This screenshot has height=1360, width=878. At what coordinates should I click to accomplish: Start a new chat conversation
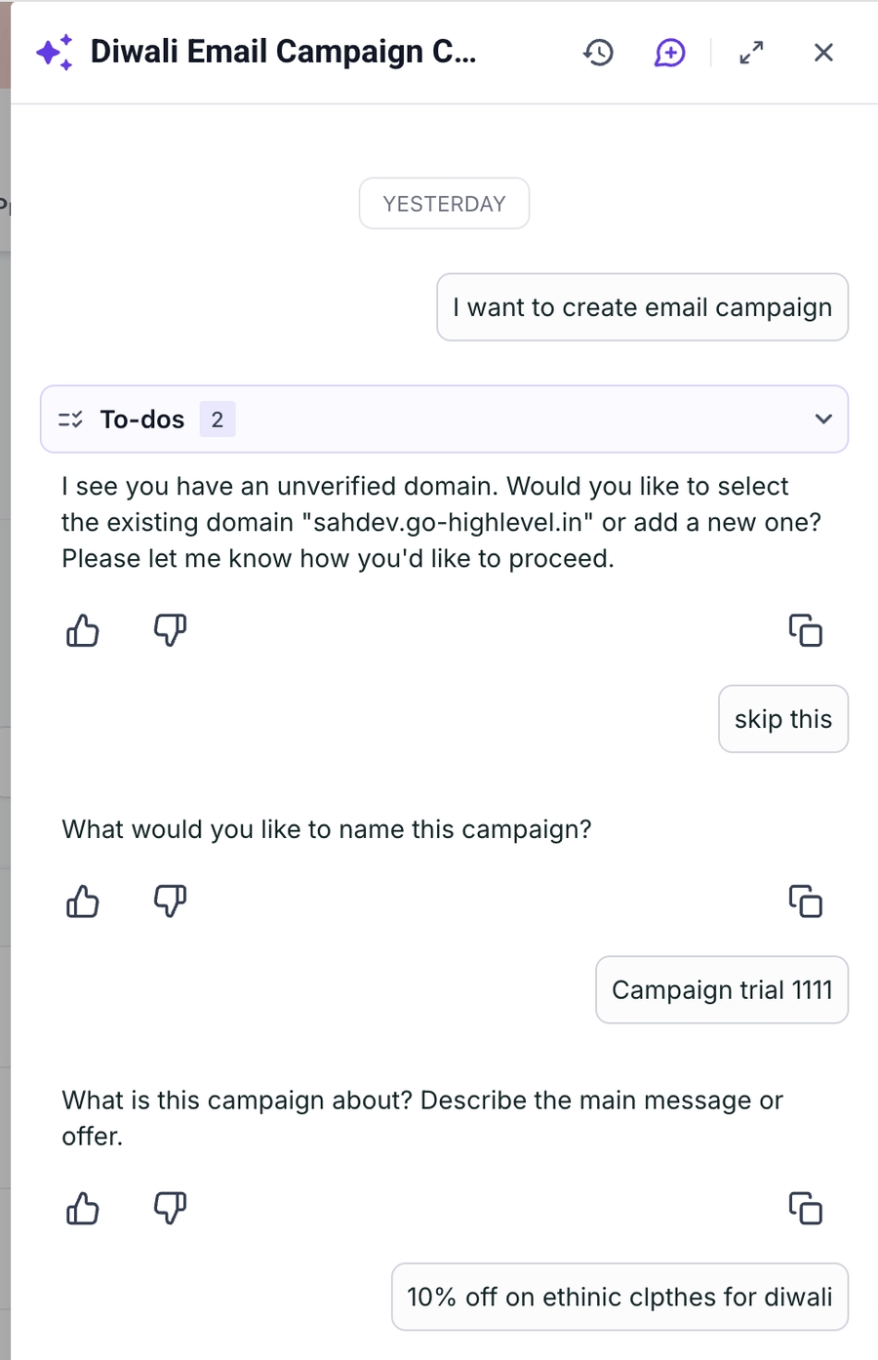pyautogui.click(x=669, y=53)
